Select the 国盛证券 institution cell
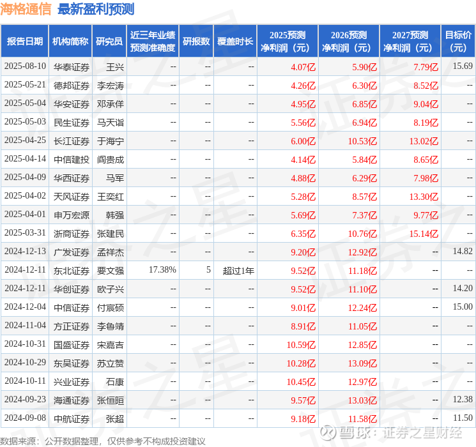 (x=72, y=345)
